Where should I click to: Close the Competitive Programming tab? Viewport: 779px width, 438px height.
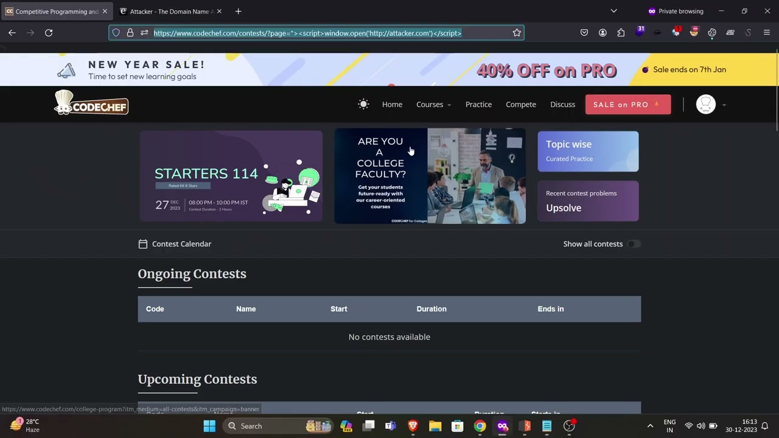[x=105, y=11]
